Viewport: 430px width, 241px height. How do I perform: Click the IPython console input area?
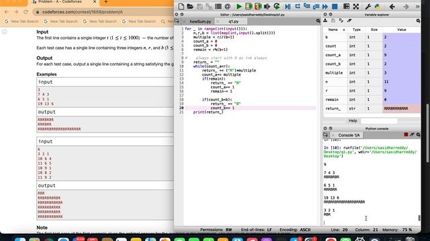(370, 223)
